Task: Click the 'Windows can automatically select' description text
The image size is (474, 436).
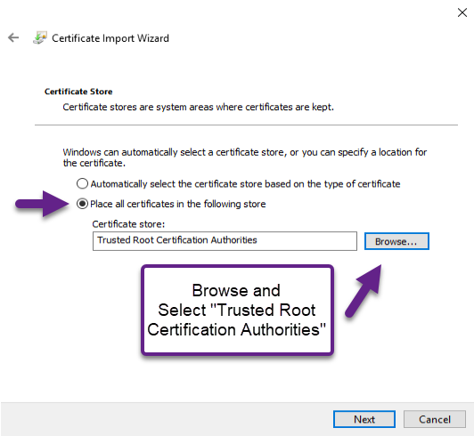Action: coord(245,157)
